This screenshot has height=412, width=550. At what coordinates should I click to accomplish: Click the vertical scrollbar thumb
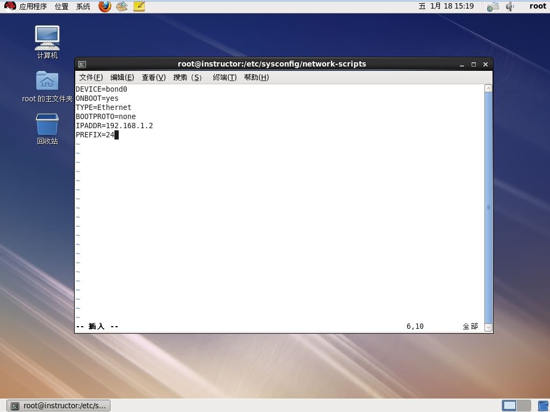(x=488, y=208)
